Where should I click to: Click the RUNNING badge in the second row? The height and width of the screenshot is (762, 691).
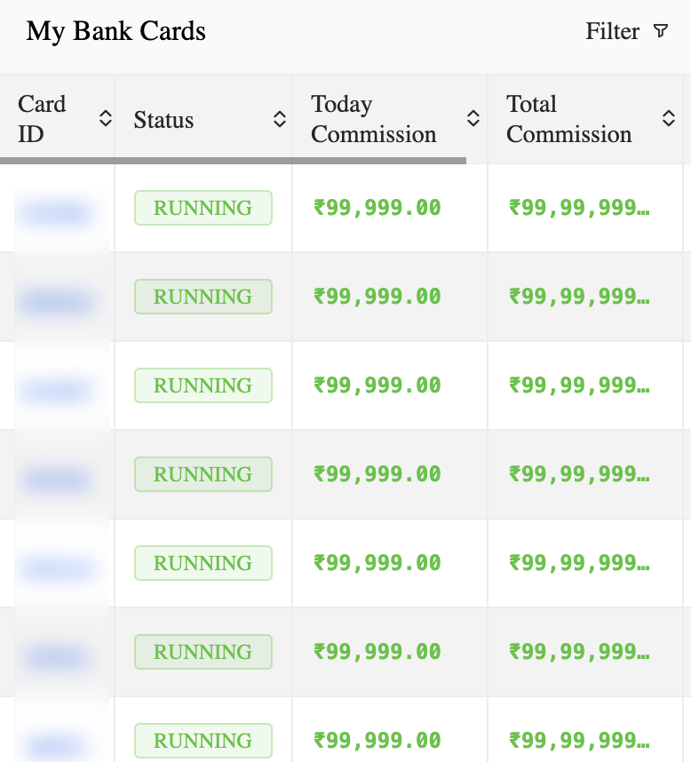click(203, 297)
